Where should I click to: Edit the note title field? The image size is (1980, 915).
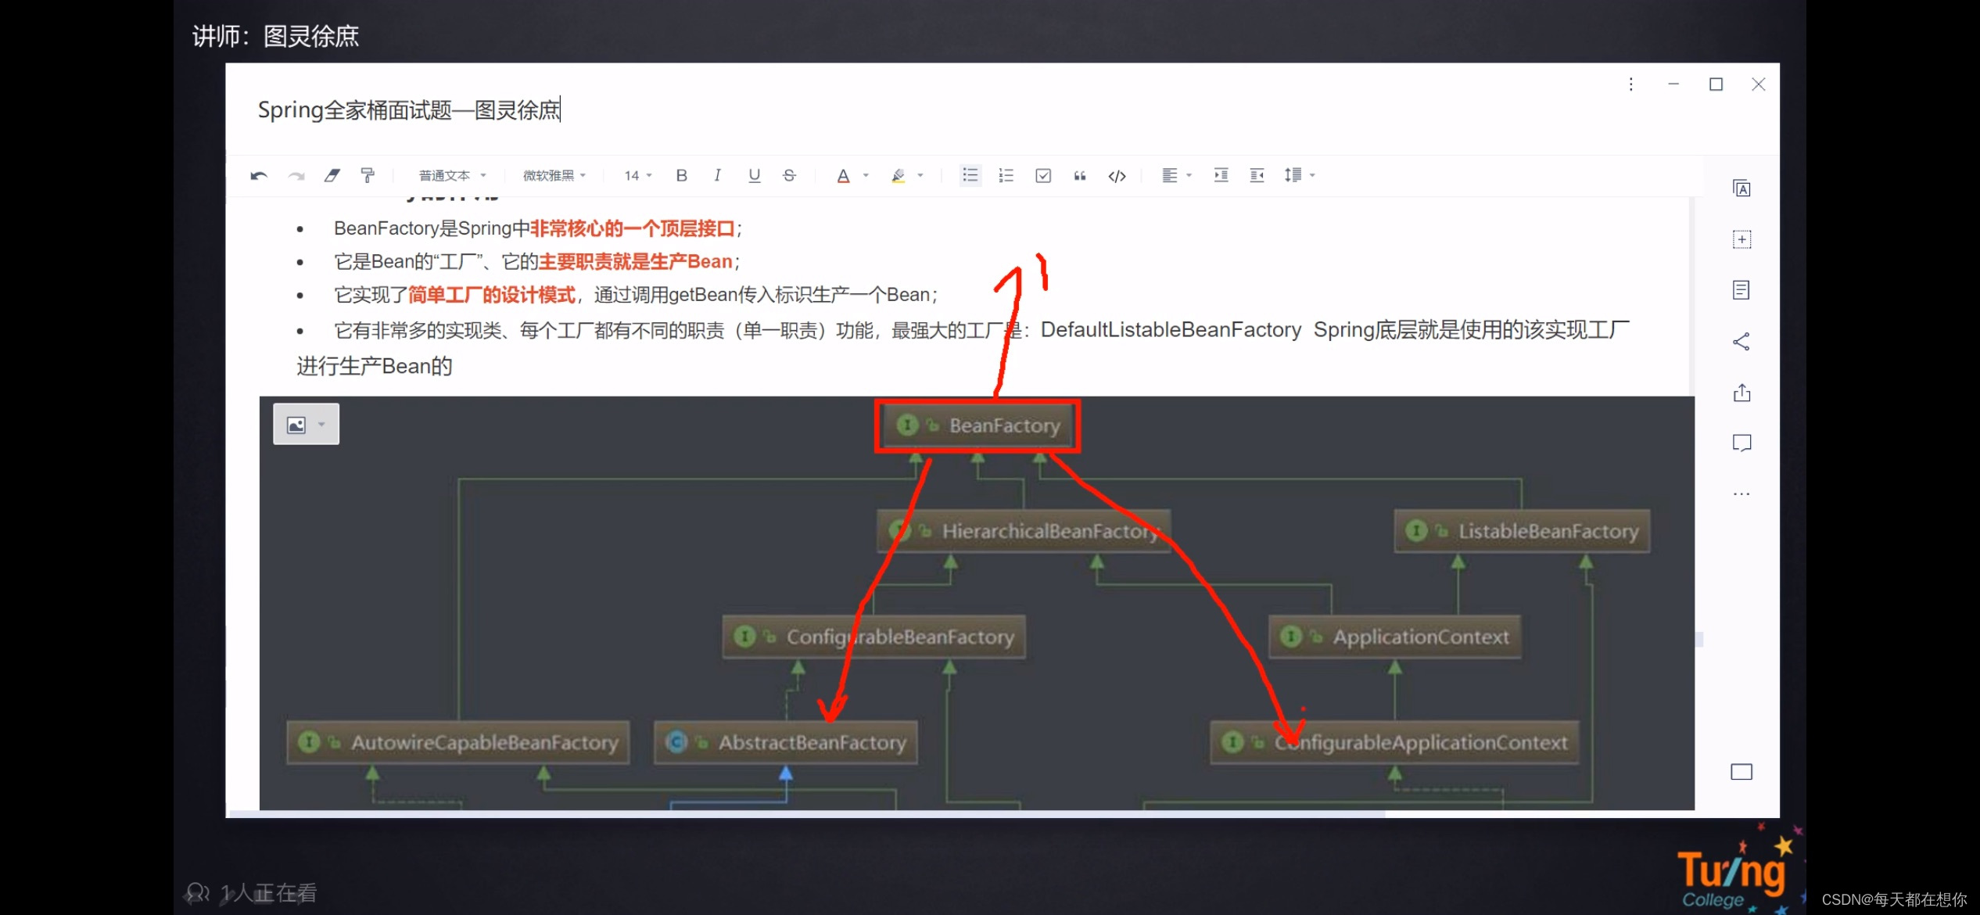(409, 110)
